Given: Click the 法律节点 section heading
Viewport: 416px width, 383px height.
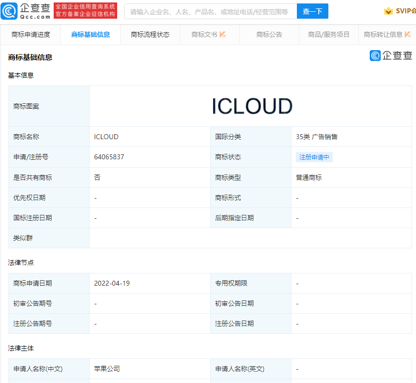Looking at the screenshot, I should click(x=21, y=263).
